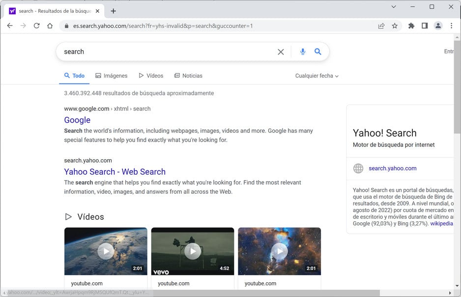
Task: Open the Google search result link
Action: point(77,120)
